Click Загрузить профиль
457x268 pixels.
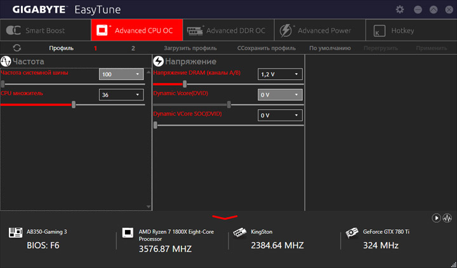tap(190, 48)
